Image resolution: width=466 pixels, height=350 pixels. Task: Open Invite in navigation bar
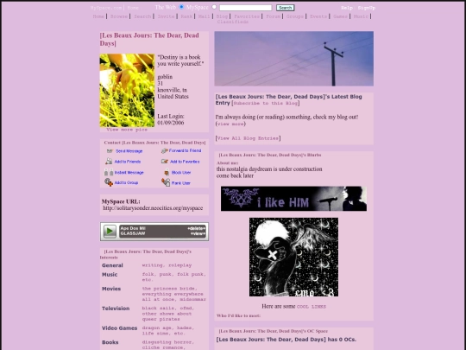[x=166, y=16]
